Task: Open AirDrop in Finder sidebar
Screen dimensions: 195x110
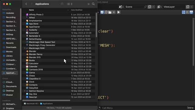Action: click(10, 35)
